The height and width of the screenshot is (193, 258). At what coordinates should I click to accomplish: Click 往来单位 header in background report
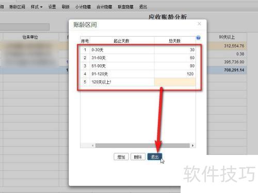pos(30,37)
